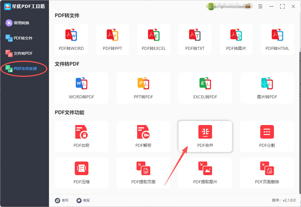This screenshot has width=301, height=207.
Task: Click the EXCEL转PDF label text
Action: tap(205, 97)
